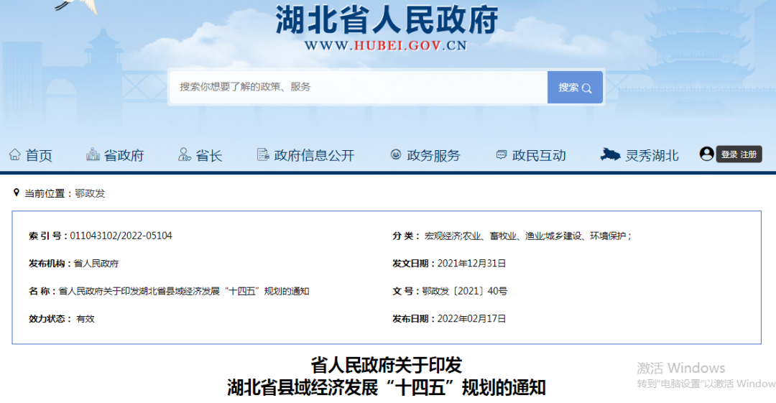The image size is (776, 403).
Task: Click the 分类 value text
Action: point(528,236)
